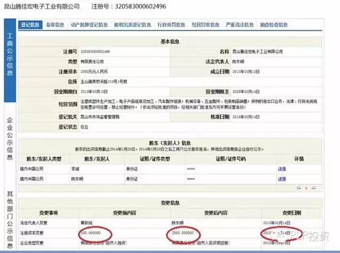Image resolution: width=340 pixels, height=253 pixels.
Task: Open 详情 link for shareholder 李斌
Action: [282, 169]
